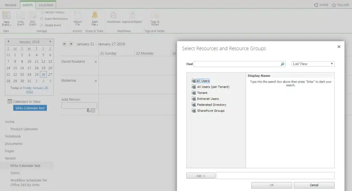This screenshot has height=191, width=352.
Task: Open the List View dropdown
Action: pos(313,64)
